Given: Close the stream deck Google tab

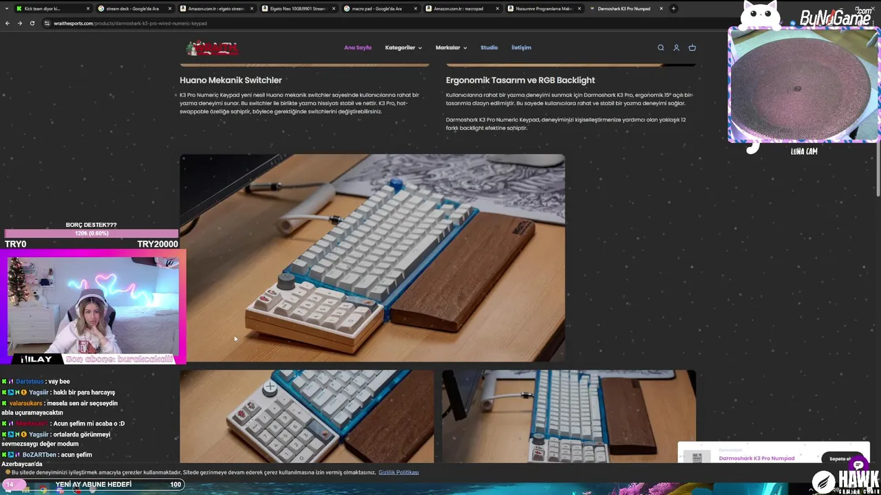Looking at the screenshot, I should 170,9.
